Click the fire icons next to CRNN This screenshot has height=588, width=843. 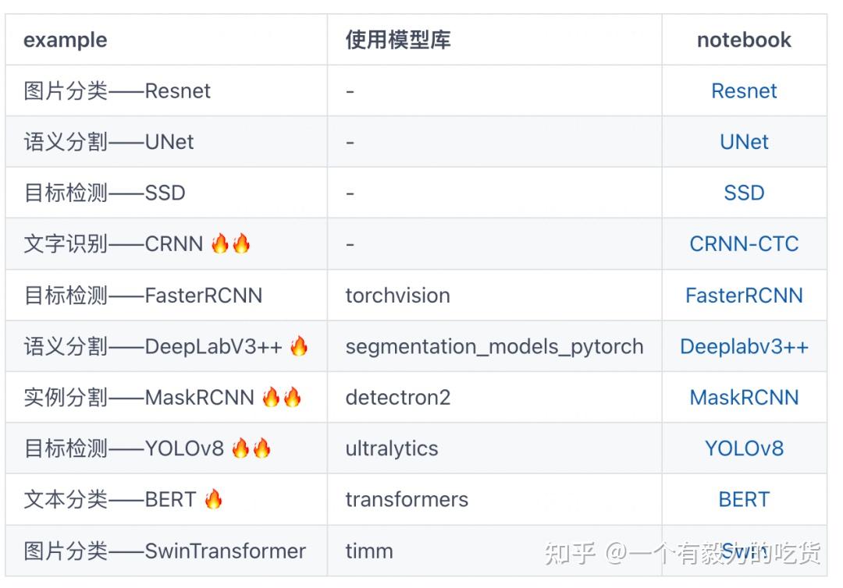click(x=230, y=243)
